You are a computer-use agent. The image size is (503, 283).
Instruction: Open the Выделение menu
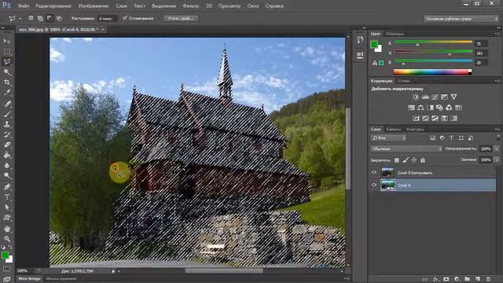coord(164,6)
